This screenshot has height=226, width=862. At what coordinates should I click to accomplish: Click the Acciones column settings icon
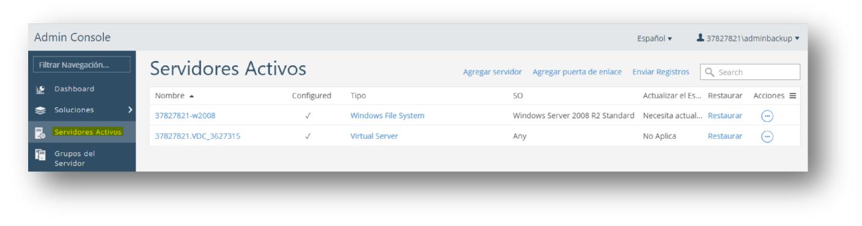point(794,96)
